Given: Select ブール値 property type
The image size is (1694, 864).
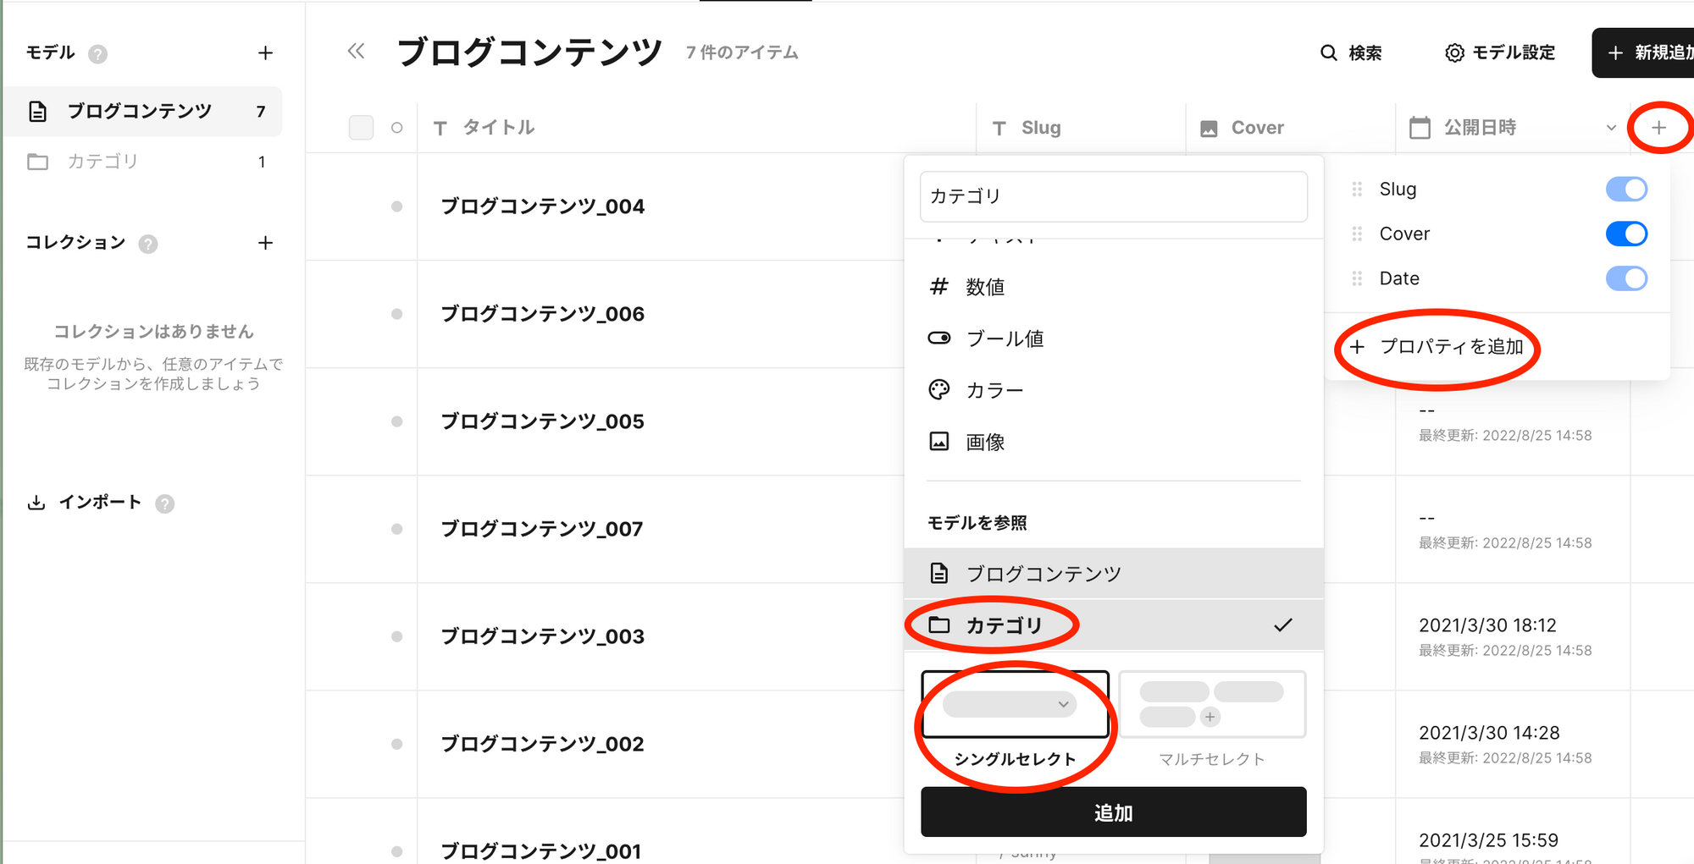Looking at the screenshot, I should (x=1114, y=338).
